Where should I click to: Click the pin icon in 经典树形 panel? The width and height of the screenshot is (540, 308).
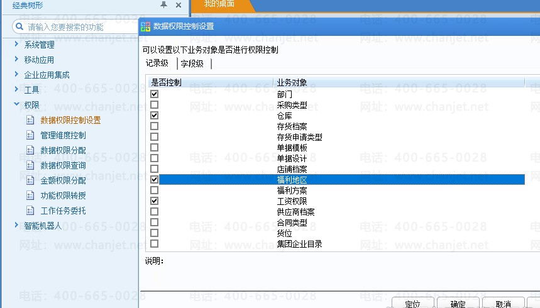[164, 5]
